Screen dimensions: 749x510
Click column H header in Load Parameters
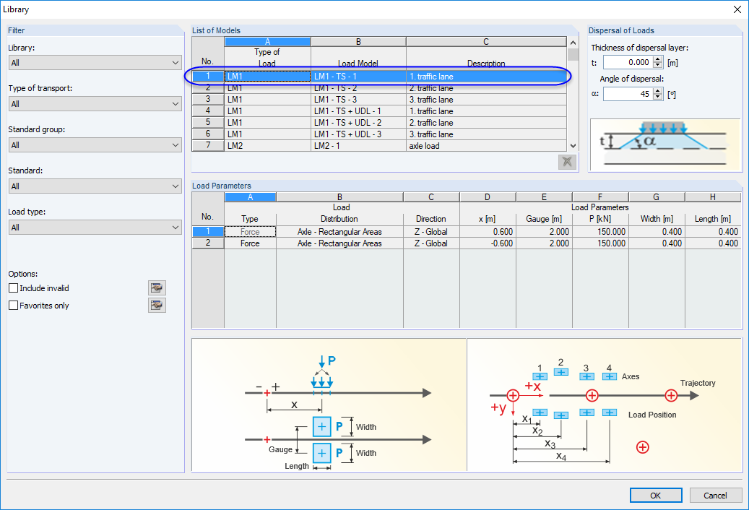coord(713,197)
